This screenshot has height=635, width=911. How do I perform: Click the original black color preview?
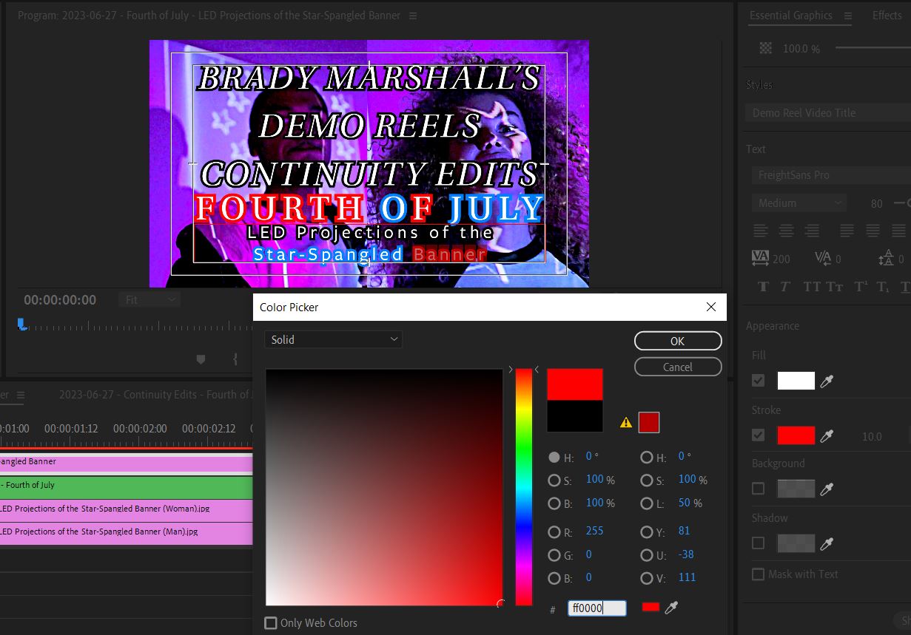coord(575,416)
